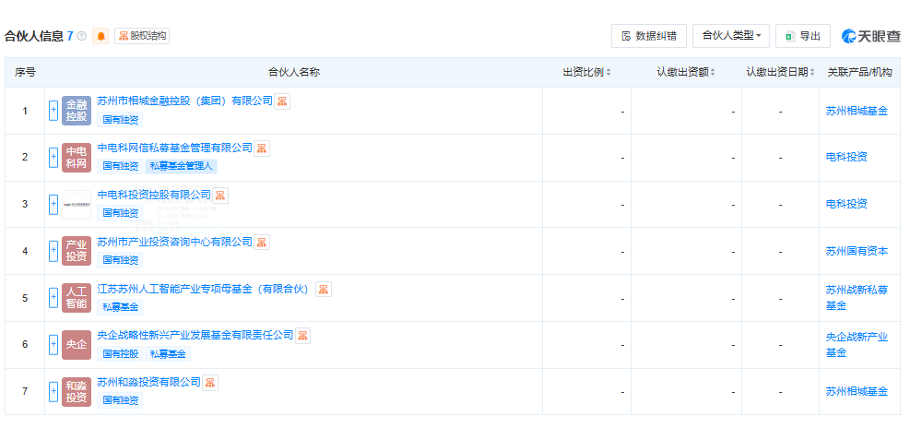Click equity structure icon after 中电科网信私募基金

[262, 149]
